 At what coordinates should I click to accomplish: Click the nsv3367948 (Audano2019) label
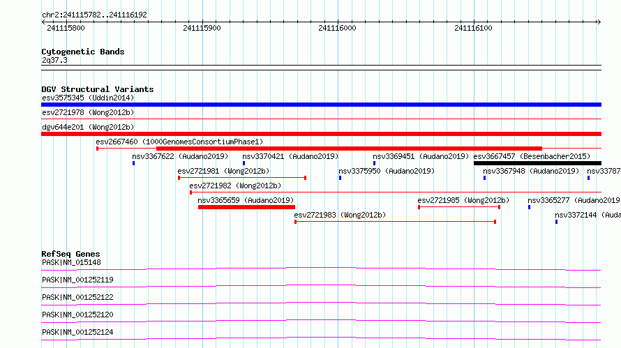(531, 171)
